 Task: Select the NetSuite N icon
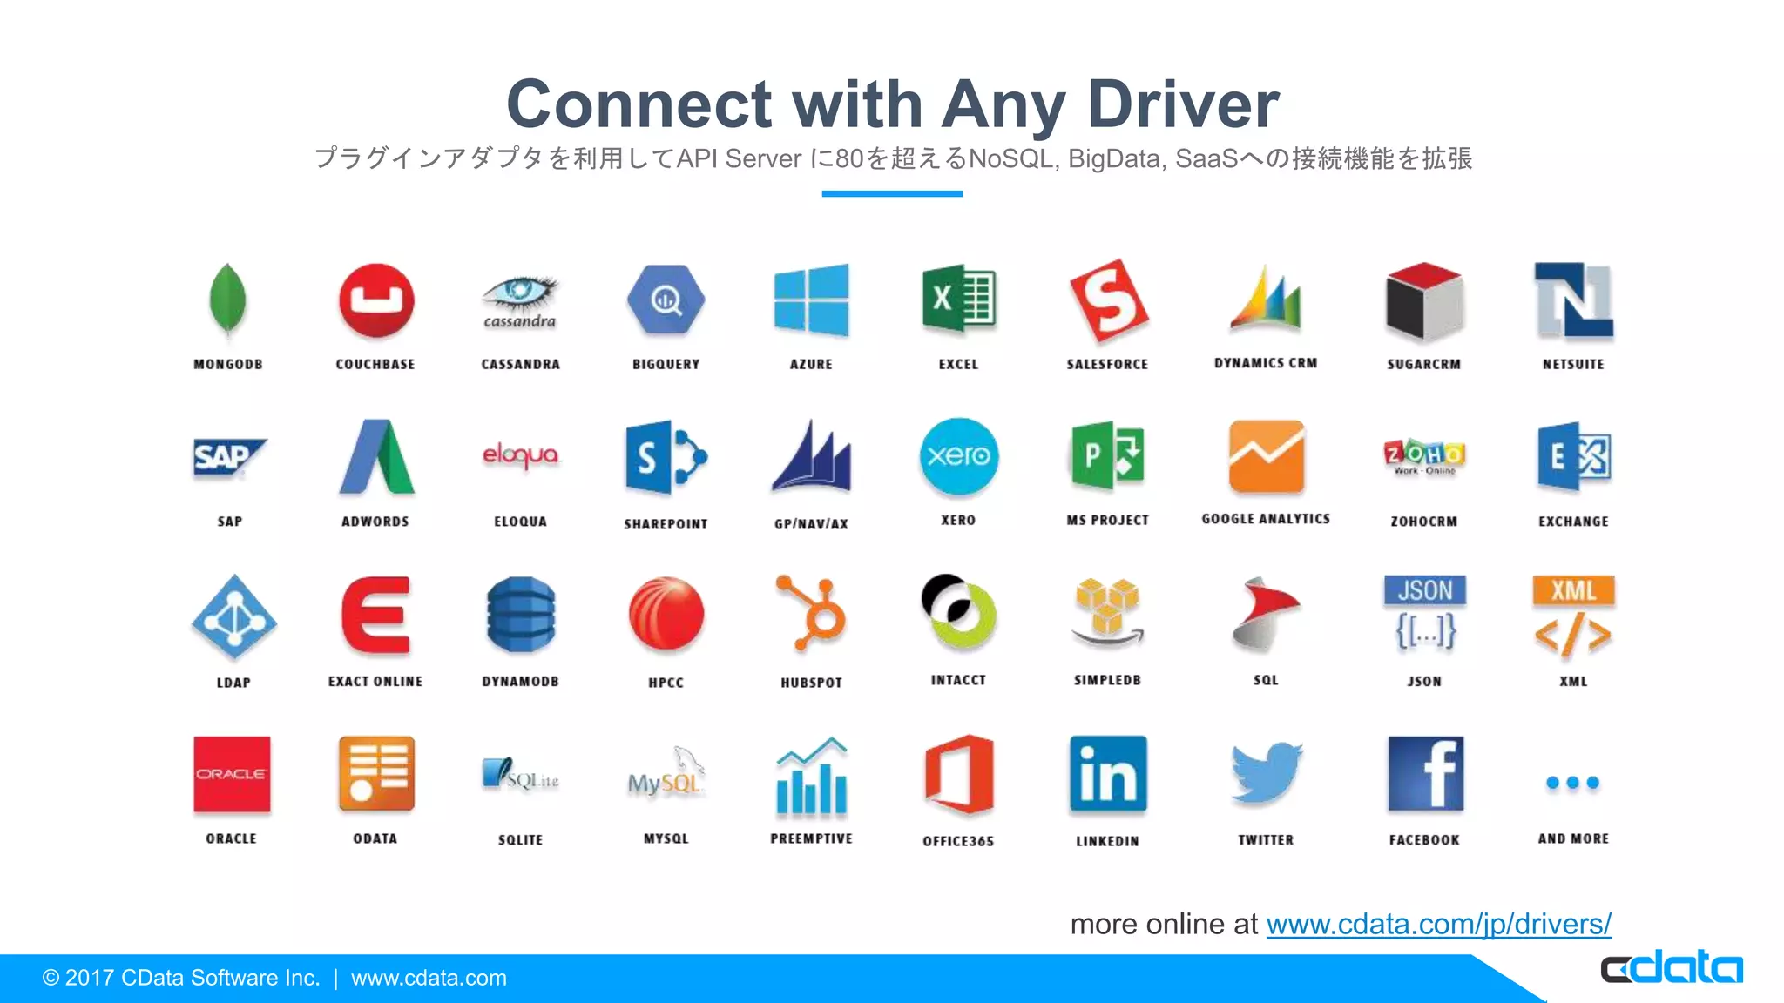(x=1573, y=300)
